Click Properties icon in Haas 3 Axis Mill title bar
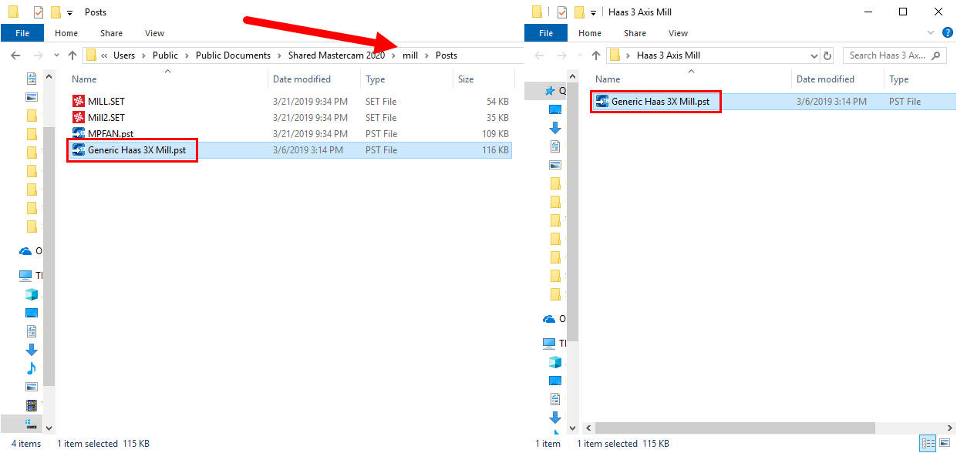The height and width of the screenshot is (453, 957). pos(562,12)
